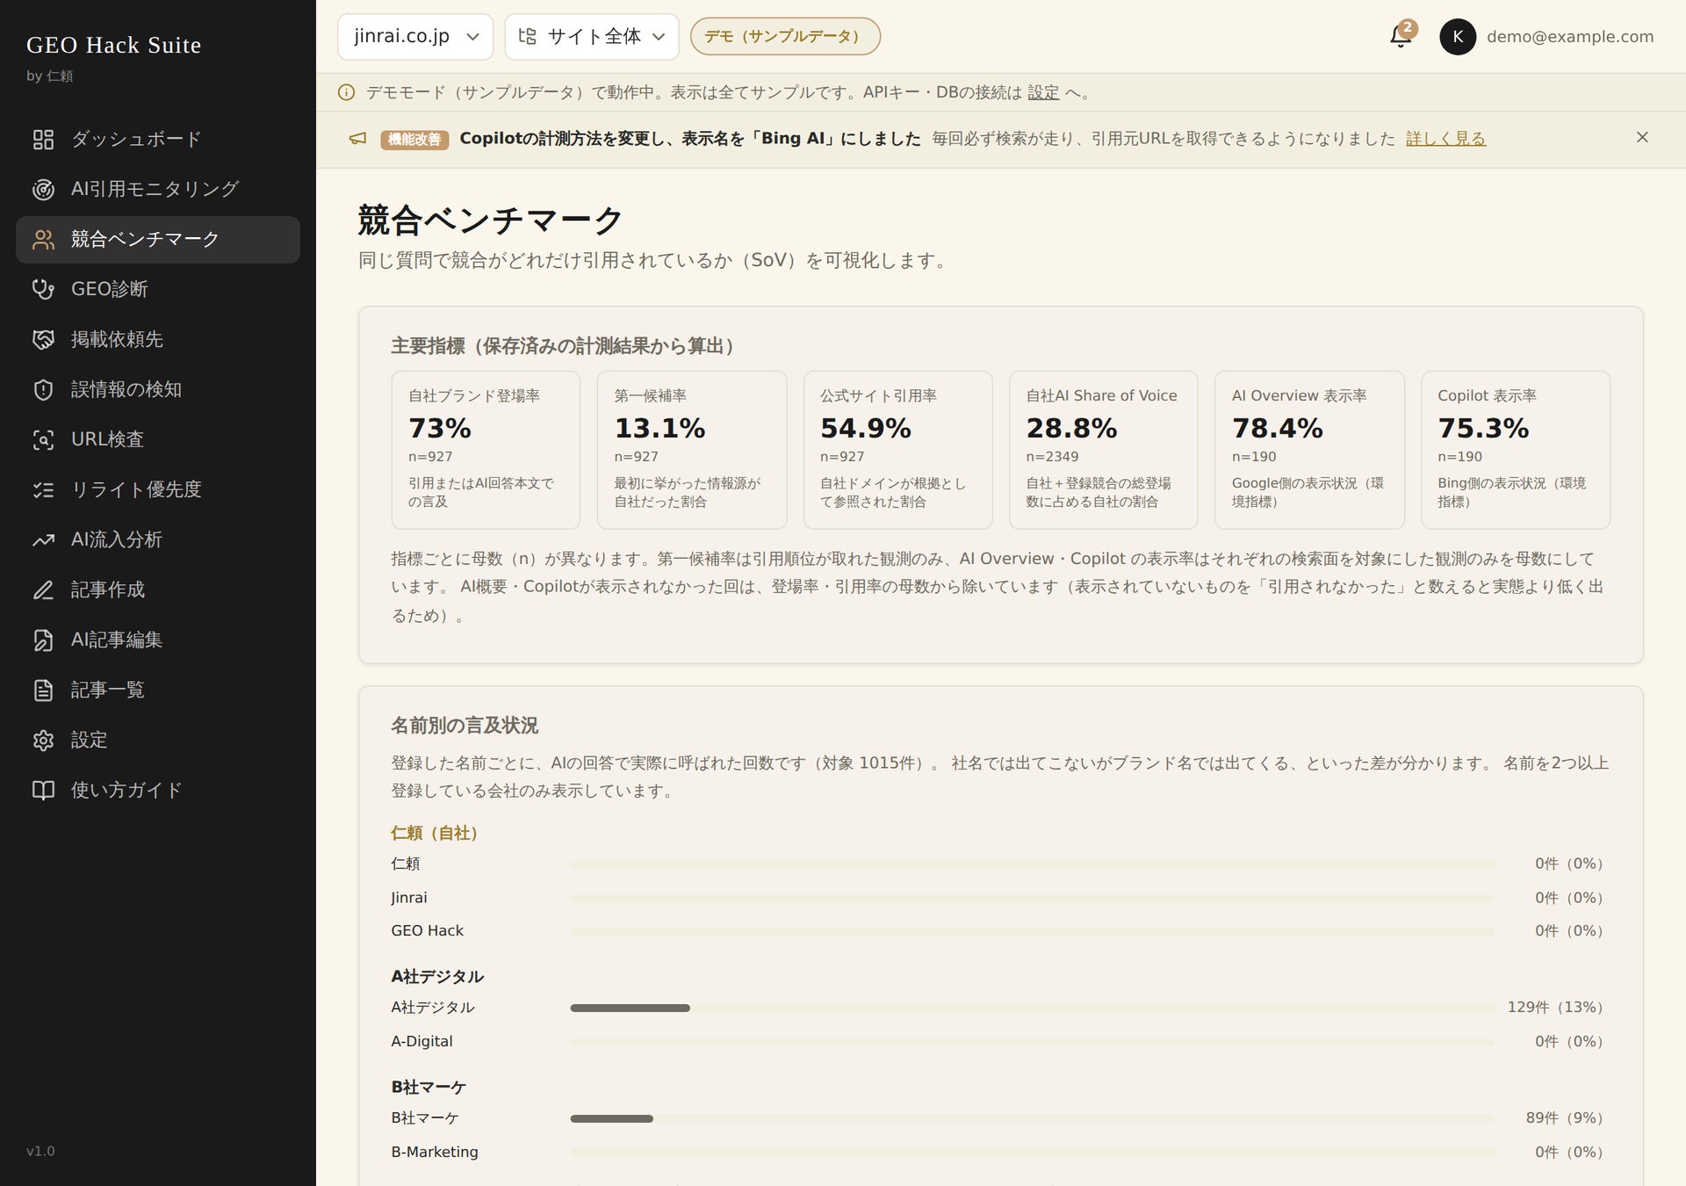Dismiss the Copilot announcement banner
The height and width of the screenshot is (1186, 1686).
[x=1642, y=137]
